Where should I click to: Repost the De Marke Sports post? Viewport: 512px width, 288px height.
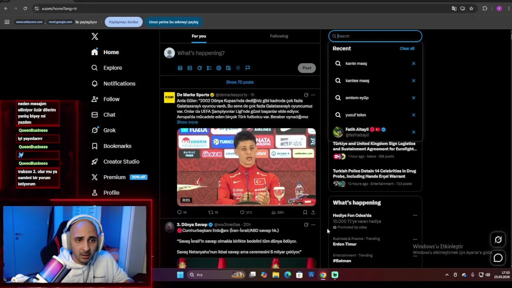pyautogui.click(x=213, y=212)
